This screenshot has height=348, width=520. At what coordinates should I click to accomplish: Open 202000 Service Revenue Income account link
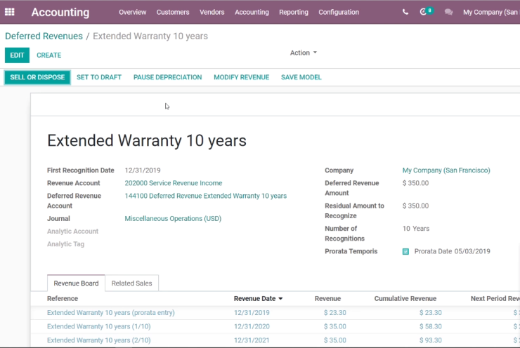click(174, 183)
